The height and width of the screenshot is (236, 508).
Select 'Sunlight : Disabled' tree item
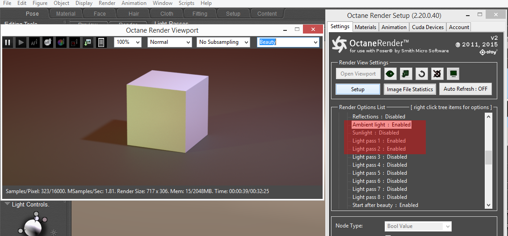(375, 133)
